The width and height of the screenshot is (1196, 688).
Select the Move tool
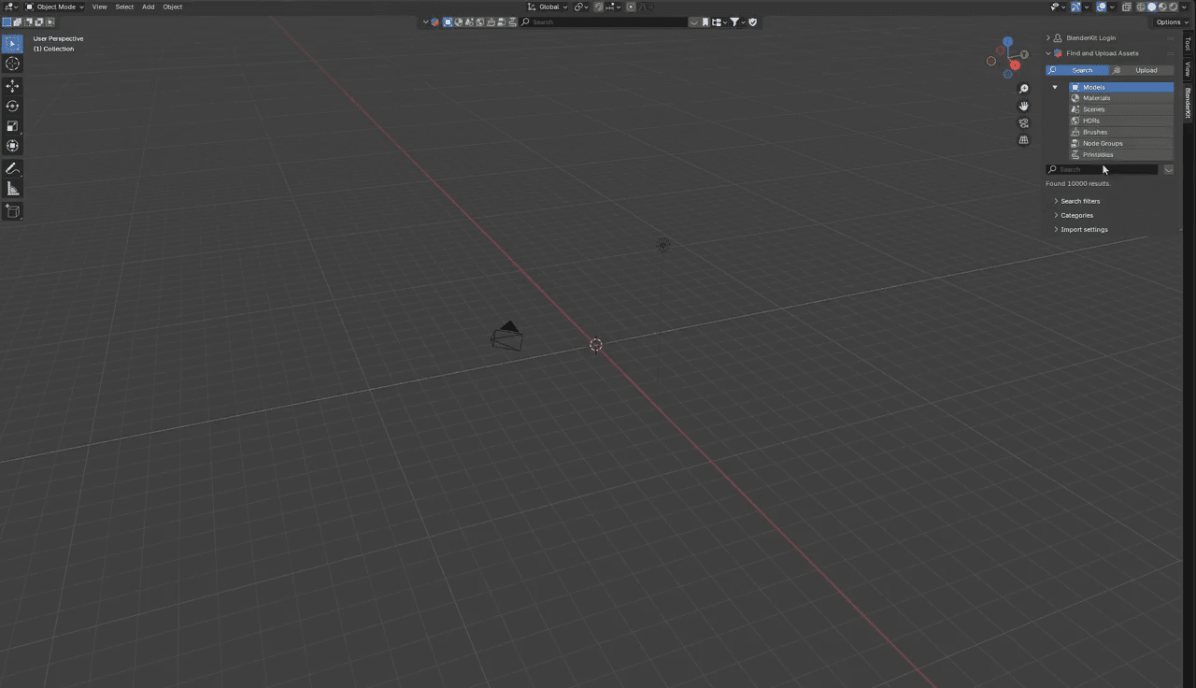(x=12, y=85)
